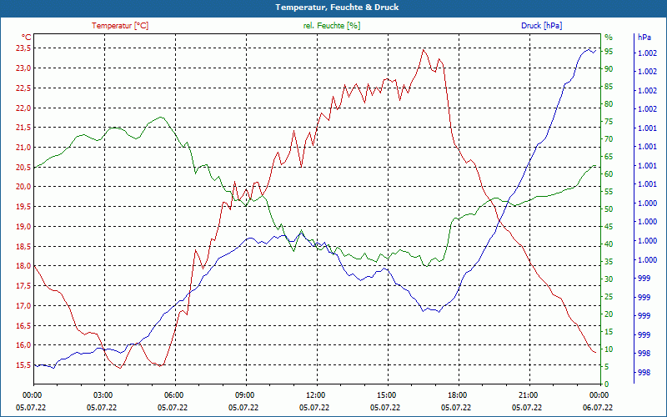This screenshot has height=417, width=667.
Task: Select the red 'Temperatur [°C]' legend label
Action: point(120,26)
